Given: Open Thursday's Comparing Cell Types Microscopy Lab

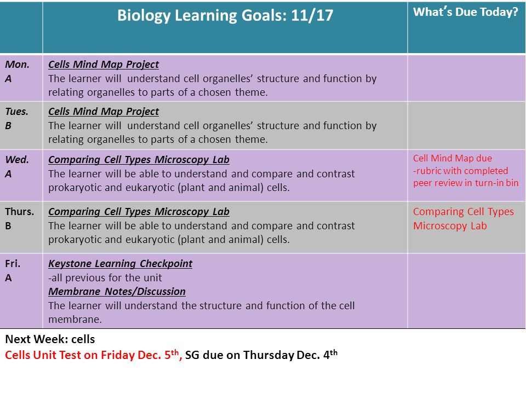Looking at the screenshot, I should point(139,211).
